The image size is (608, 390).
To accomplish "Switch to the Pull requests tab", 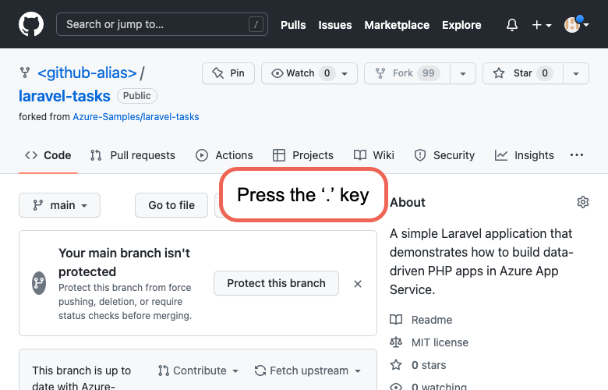I will [133, 155].
